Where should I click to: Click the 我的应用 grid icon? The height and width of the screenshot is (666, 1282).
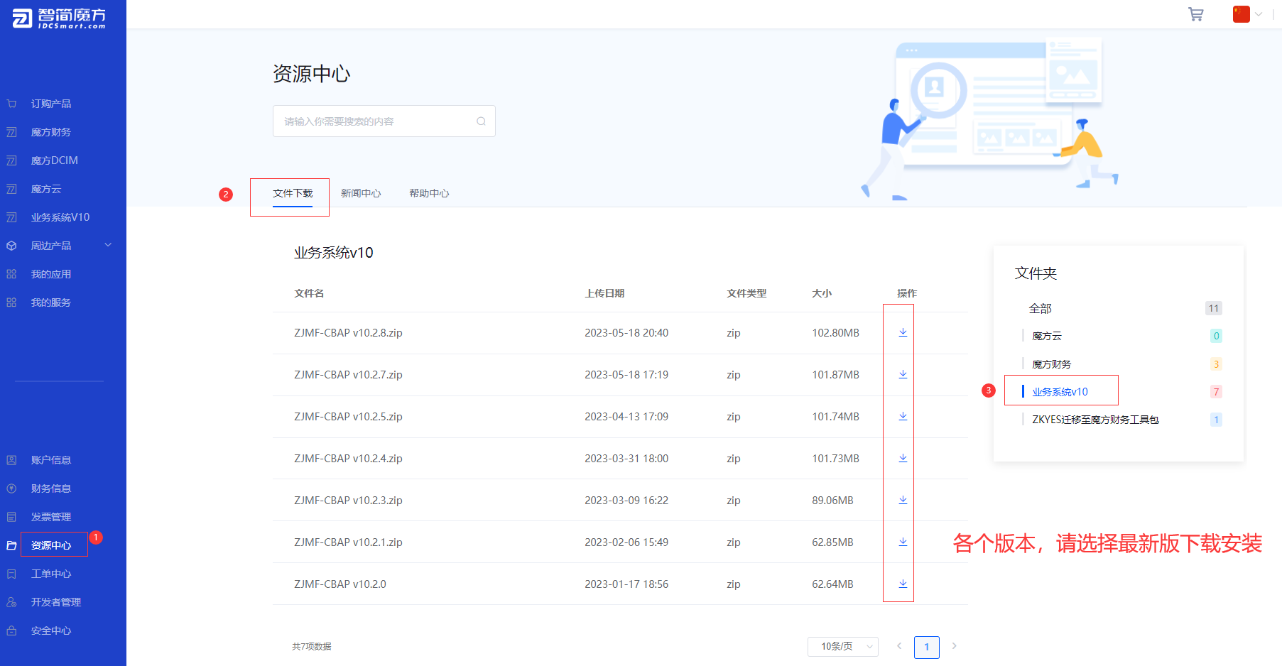[x=11, y=274]
